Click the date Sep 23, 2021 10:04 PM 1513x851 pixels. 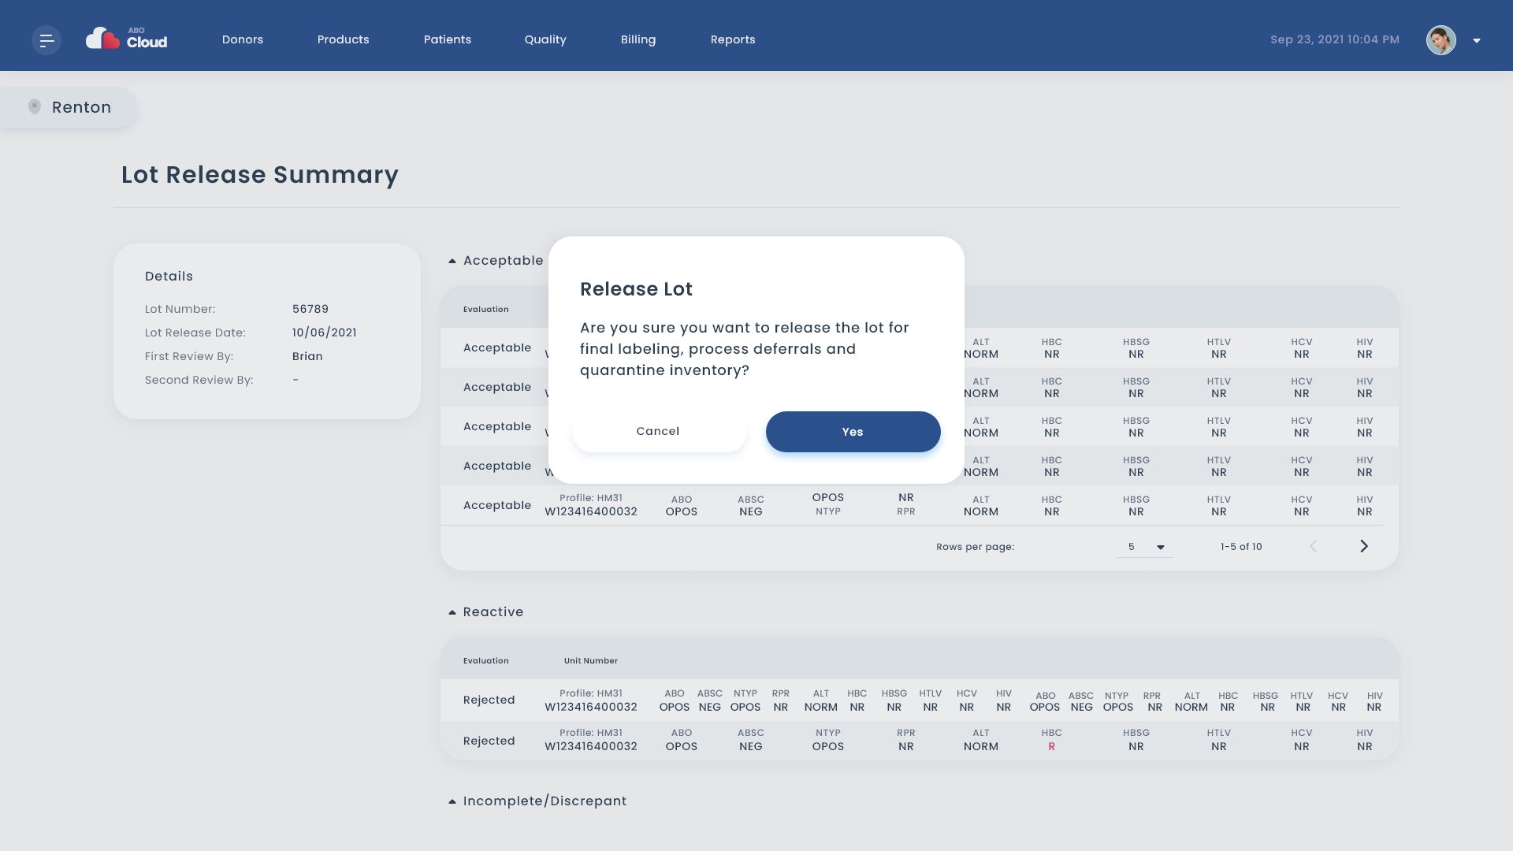(x=1335, y=39)
